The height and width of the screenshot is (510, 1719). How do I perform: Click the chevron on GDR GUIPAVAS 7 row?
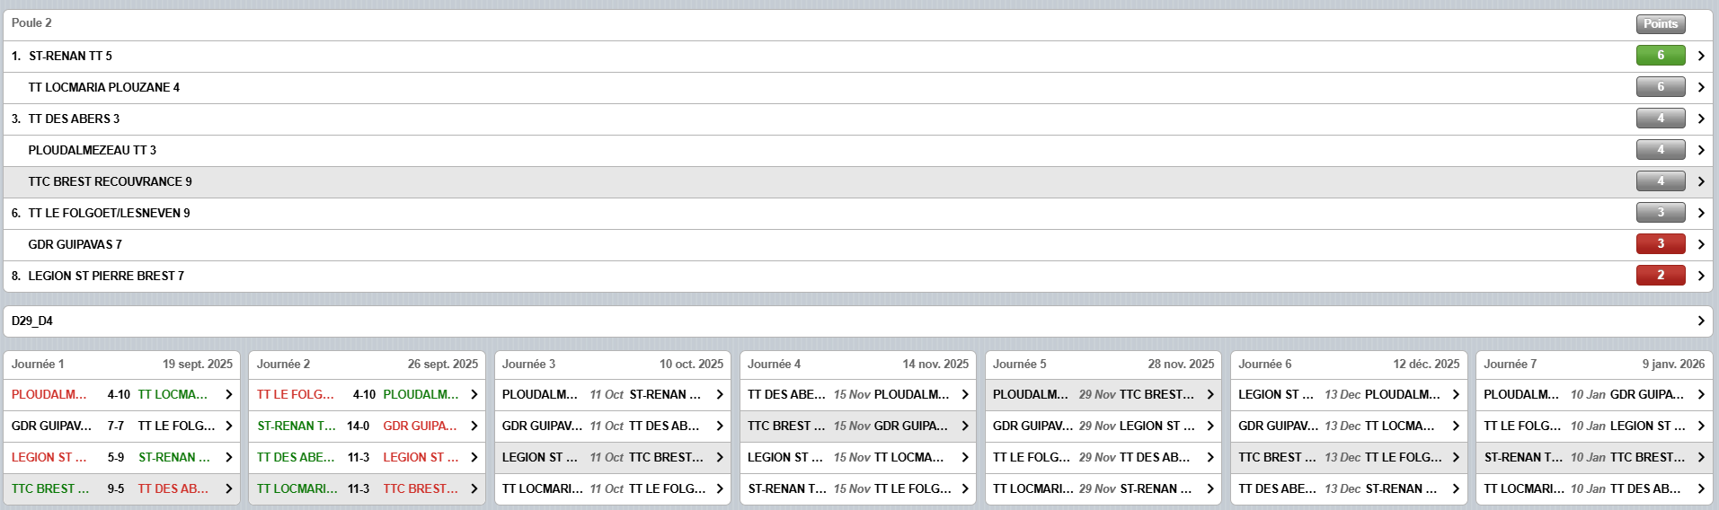(x=1701, y=244)
